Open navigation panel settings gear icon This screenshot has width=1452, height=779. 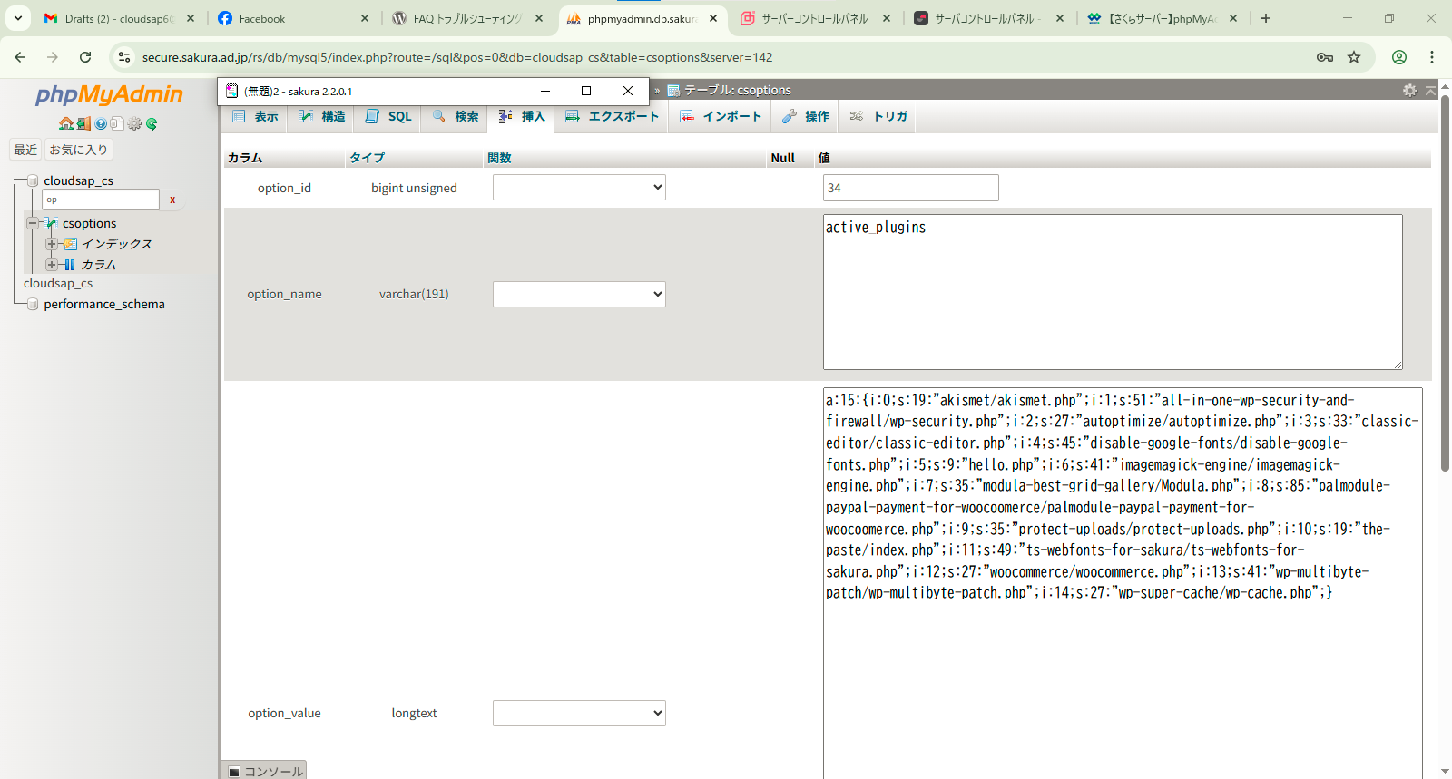coord(134,123)
